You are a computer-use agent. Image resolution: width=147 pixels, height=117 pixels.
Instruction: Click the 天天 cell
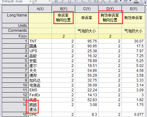click(x=40, y=71)
